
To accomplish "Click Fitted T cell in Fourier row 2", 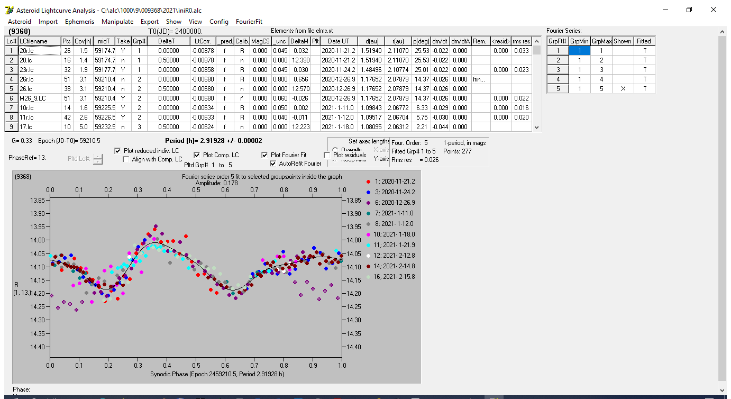I will [644, 60].
